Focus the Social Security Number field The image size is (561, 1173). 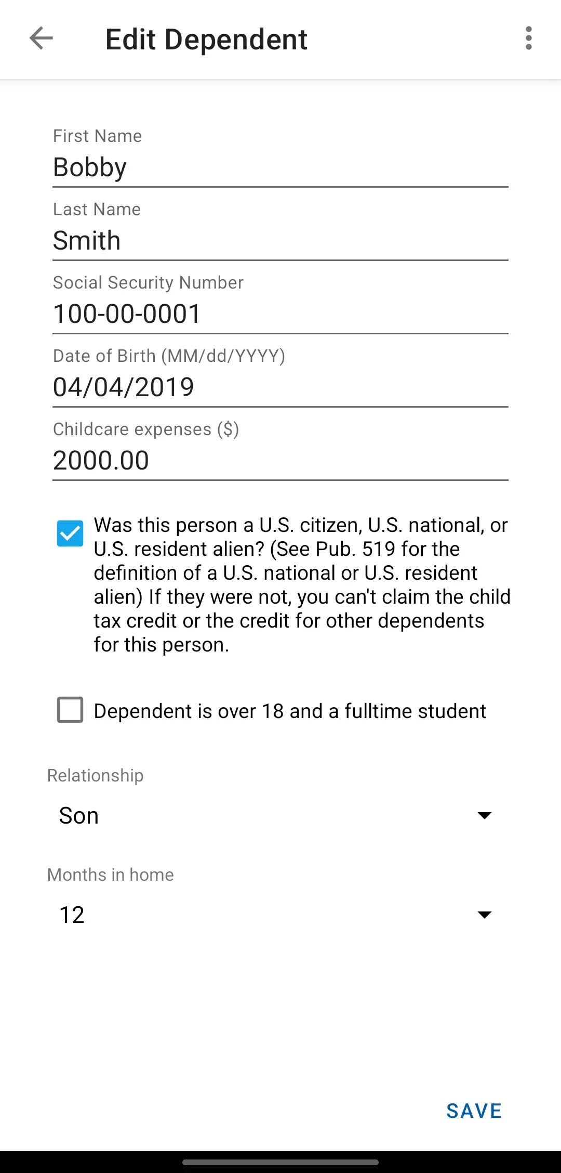[x=280, y=314]
